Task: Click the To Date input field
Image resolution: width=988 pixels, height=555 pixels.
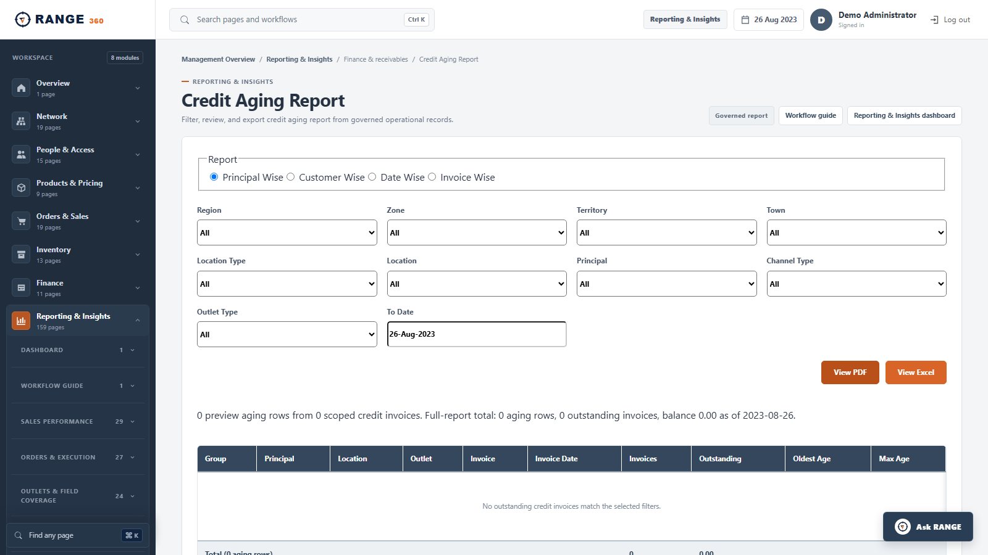Action: (x=477, y=334)
